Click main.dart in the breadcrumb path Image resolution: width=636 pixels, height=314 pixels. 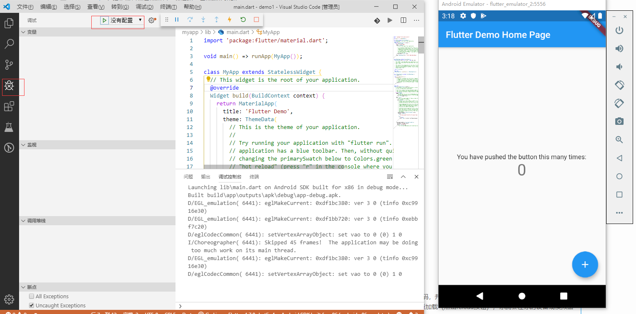click(238, 32)
